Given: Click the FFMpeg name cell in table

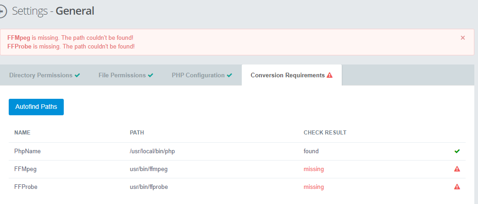Looking at the screenshot, I should coord(25,169).
